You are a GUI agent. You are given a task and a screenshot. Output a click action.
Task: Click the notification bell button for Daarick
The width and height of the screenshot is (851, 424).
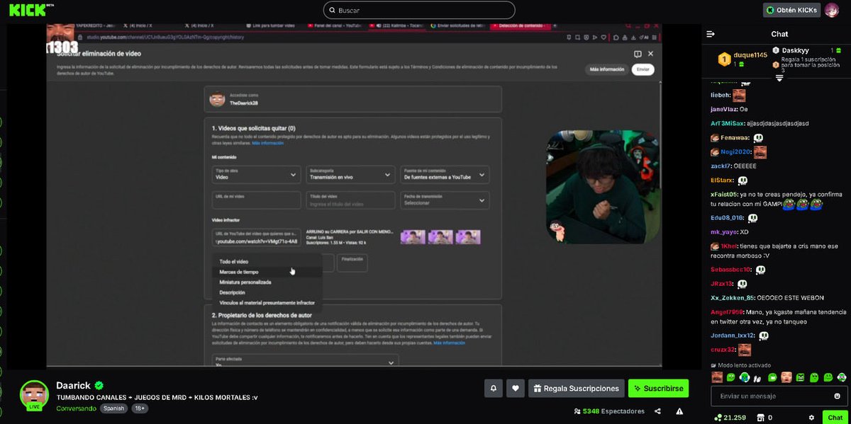[493, 388]
